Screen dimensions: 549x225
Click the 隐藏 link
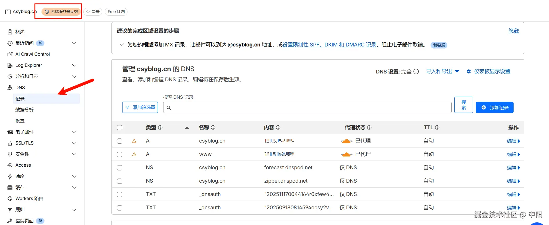click(x=514, y=31)
